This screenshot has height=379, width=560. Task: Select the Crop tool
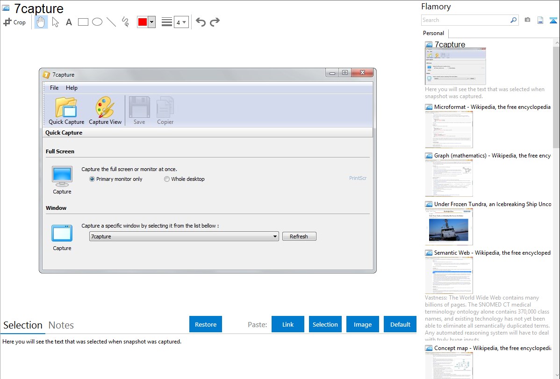[x=14, y=22]
